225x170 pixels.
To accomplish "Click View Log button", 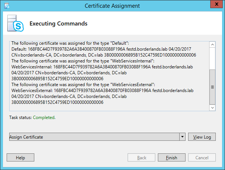I will 202,137.
